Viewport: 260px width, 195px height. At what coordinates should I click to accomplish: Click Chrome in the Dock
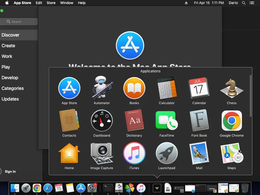(x=37, y=188)
